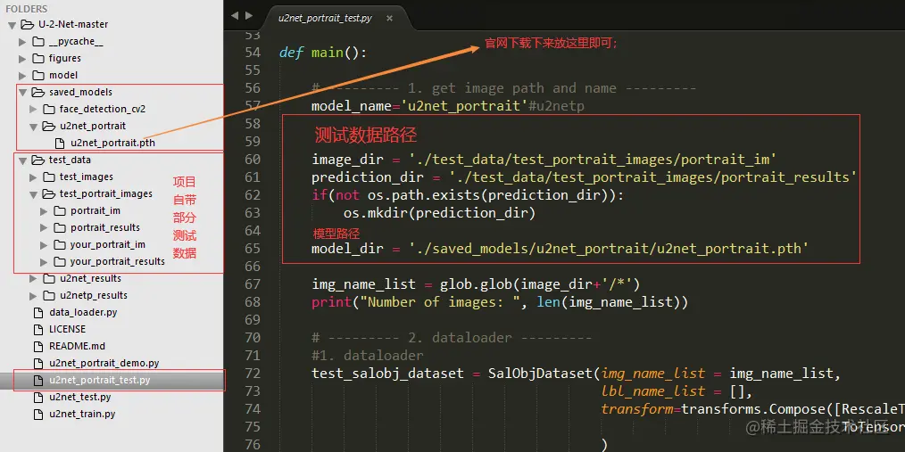
Task: Click line number 54 in the gutter
Action: tap(253, 53)
